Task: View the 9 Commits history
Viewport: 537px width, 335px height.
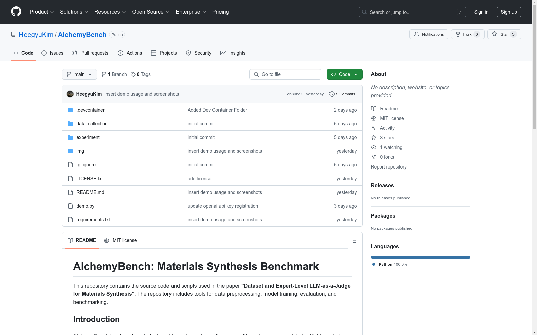Action: tap(342, 94)
